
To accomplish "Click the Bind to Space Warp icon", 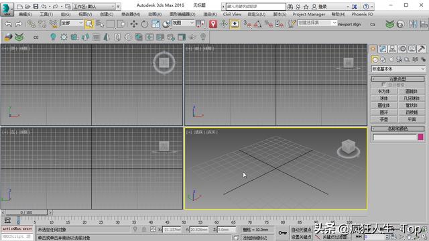I will [54, 24].
